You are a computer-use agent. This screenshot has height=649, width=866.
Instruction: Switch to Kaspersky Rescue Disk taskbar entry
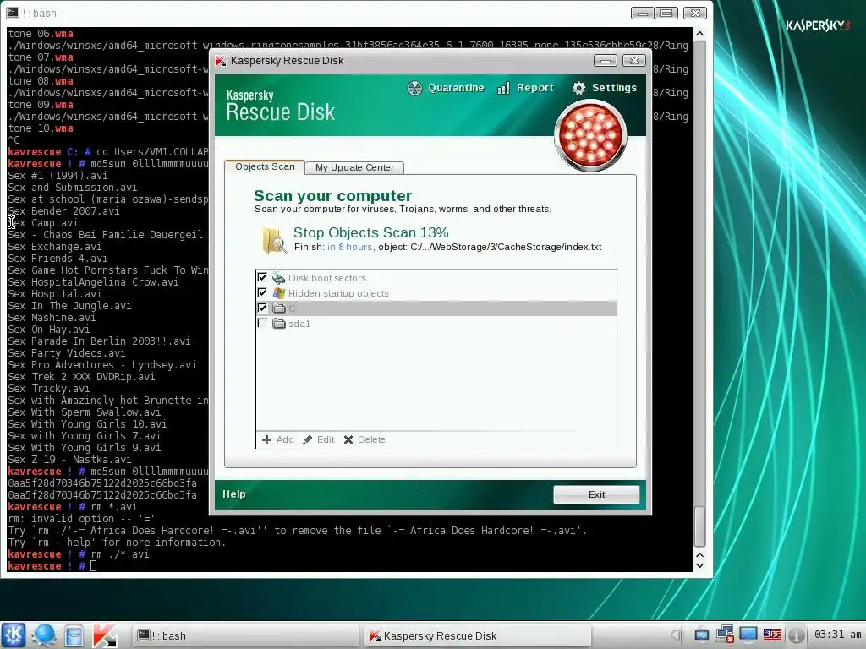tap(478, 635)
